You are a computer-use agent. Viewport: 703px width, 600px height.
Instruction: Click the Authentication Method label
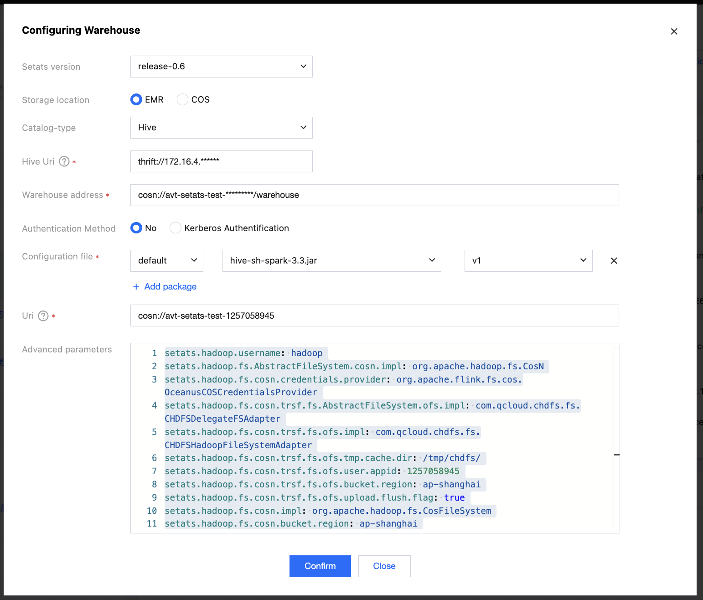point(69,229)
